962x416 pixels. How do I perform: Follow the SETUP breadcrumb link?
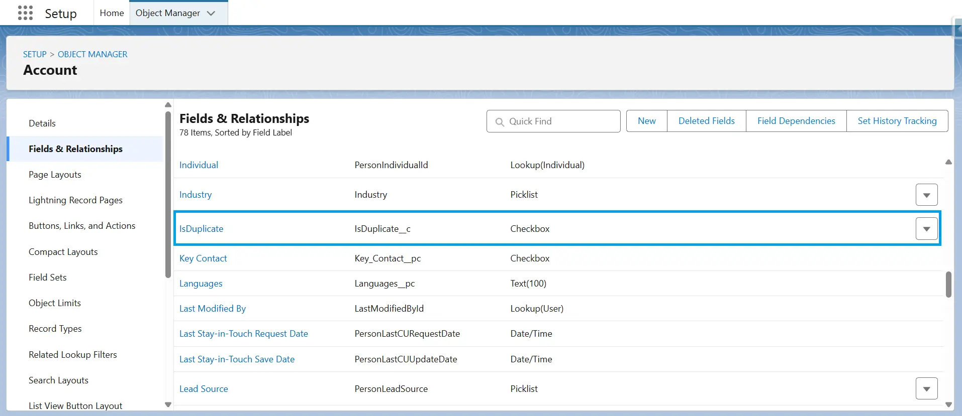pos(35,54)
